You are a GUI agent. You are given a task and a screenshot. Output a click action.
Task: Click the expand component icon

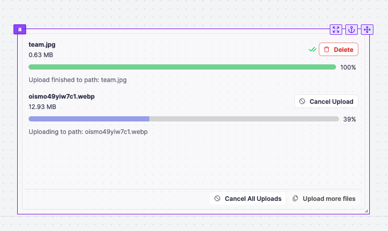(336, 30)
